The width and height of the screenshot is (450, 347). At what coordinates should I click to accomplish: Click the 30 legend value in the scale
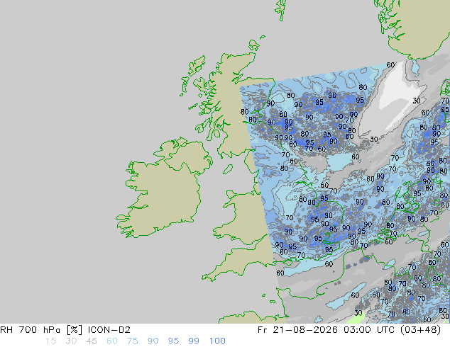71,341
